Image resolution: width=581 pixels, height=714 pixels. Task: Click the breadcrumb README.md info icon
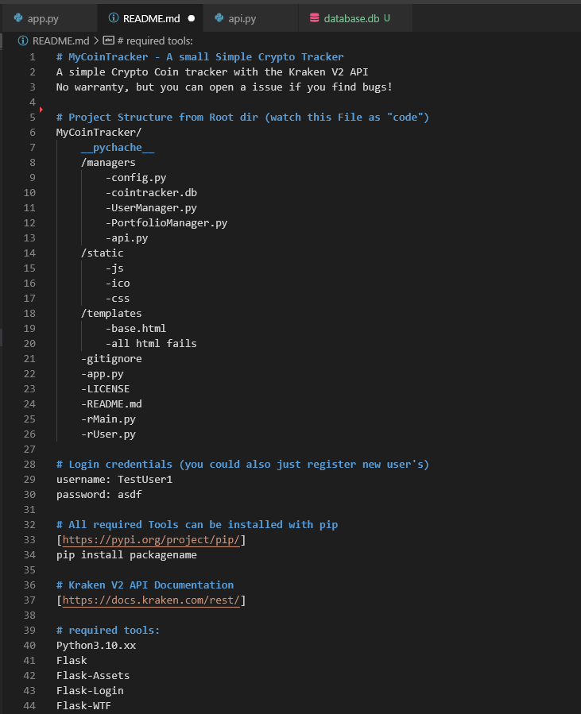(x=23, y=41)
